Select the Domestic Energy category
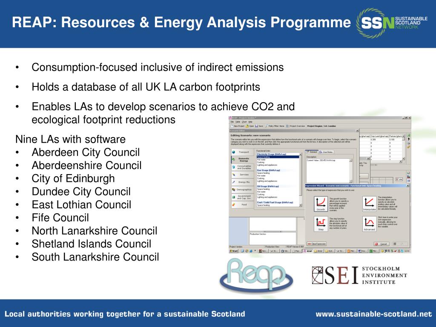 tap(243, 160)
